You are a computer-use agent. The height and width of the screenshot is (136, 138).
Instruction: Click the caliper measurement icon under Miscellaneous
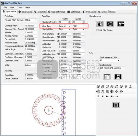(121, 24)
